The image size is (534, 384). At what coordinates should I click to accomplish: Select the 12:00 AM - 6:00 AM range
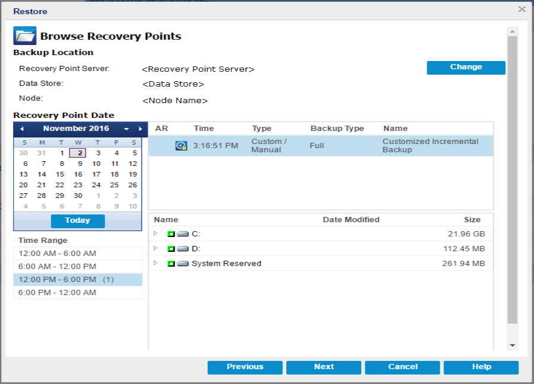tap(78, 254)
